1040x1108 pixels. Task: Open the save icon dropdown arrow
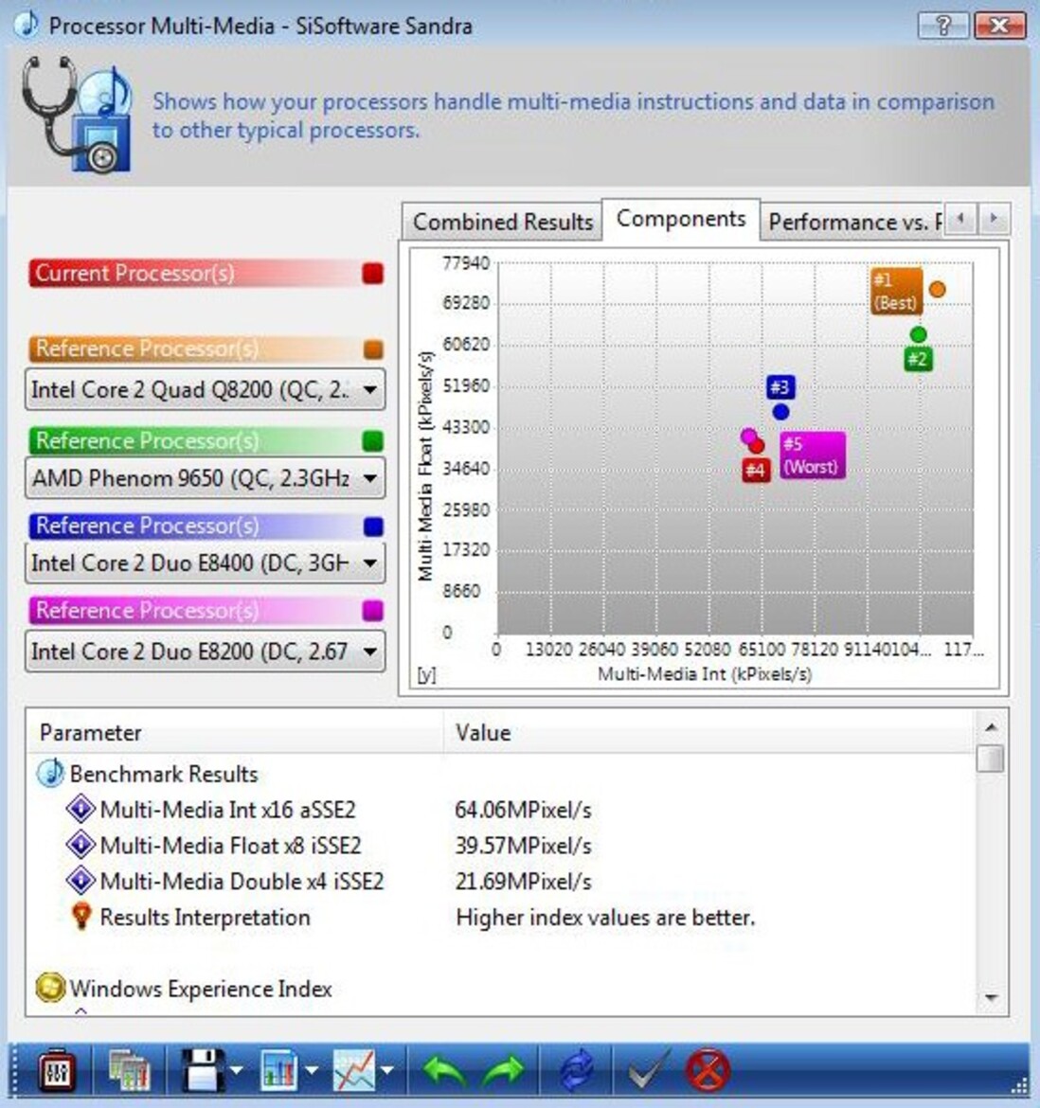237,1070
